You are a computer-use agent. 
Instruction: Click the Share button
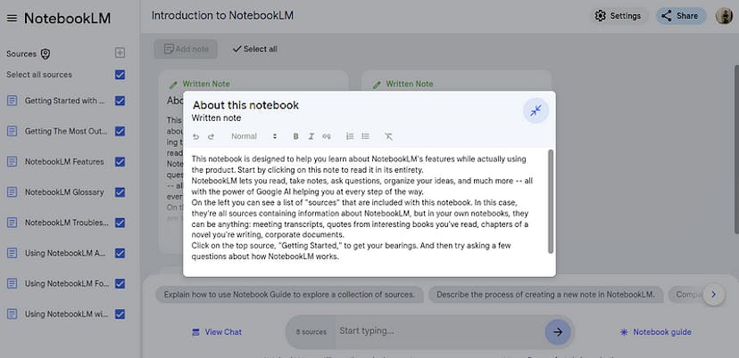point(680,16)
